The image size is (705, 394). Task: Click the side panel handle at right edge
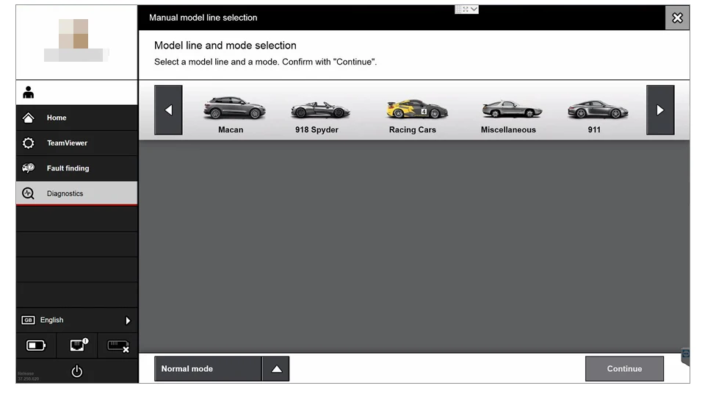686,357
